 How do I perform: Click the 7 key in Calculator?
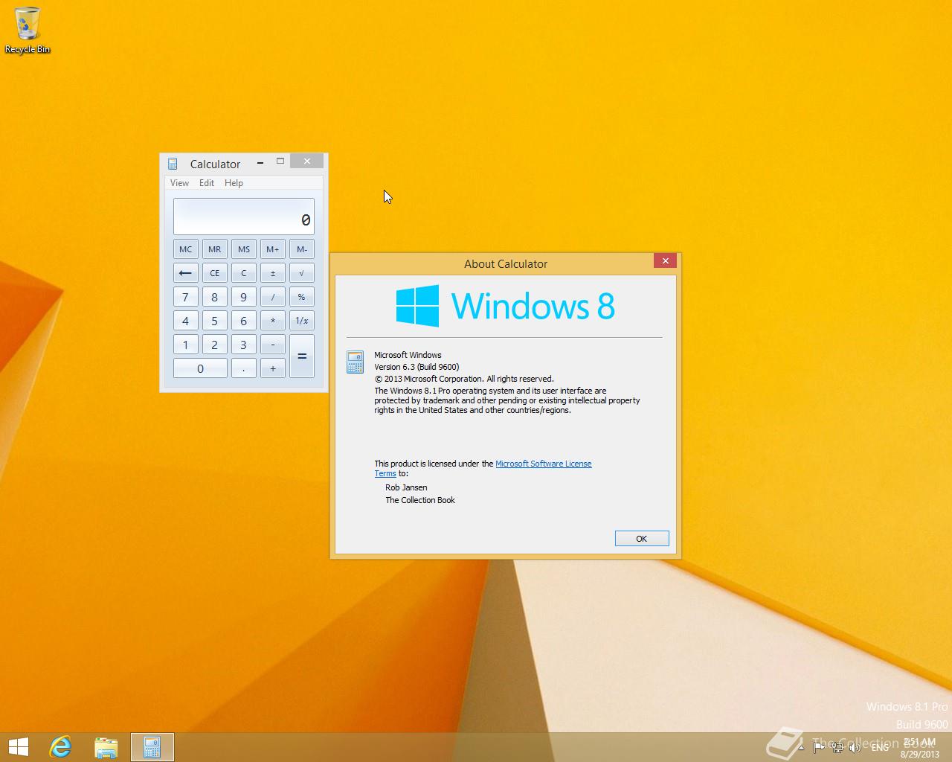186,297
